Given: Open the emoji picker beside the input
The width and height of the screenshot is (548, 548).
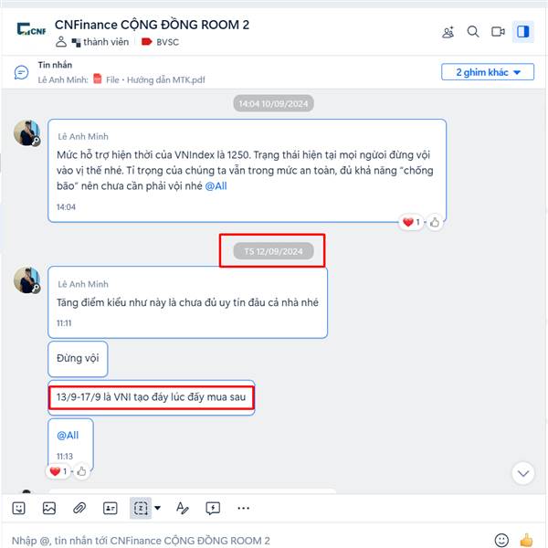Looking at the screenshot, I should (x=501, y=540).
